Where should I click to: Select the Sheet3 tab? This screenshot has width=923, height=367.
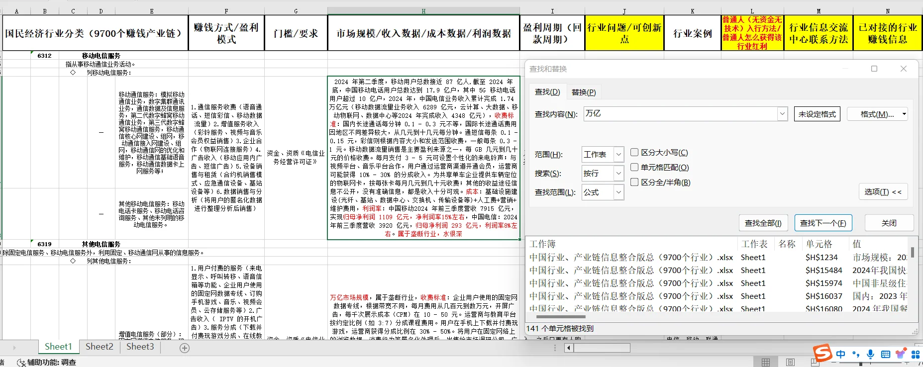140,347
